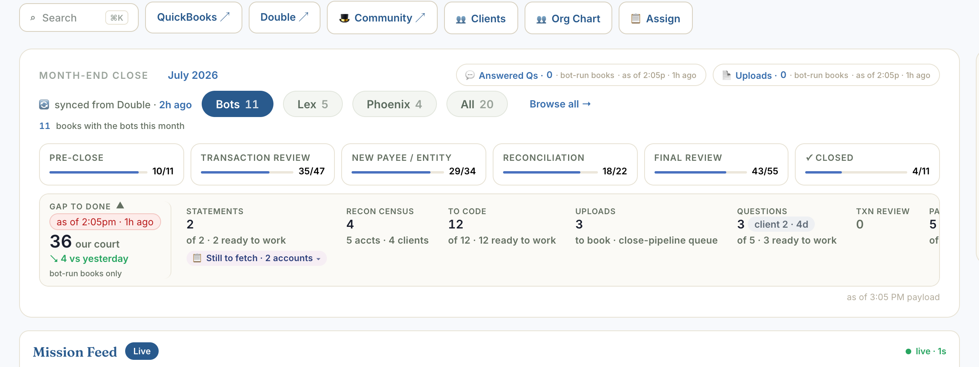Open the Final Review stage card
The width and height of the screenshot is (979, 367).
click(x=716, y=164)
